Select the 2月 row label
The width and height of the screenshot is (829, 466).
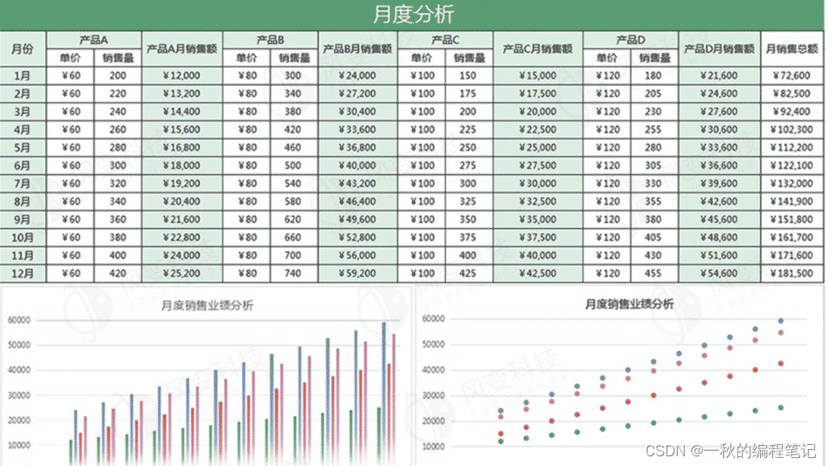pyautogui.click(x=23, y=94)
